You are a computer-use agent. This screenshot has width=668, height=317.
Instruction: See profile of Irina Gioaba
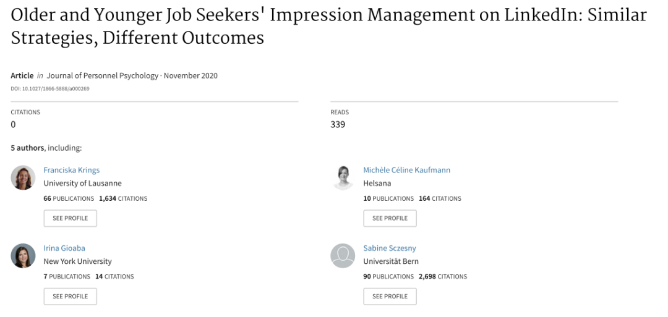(71, 297)
